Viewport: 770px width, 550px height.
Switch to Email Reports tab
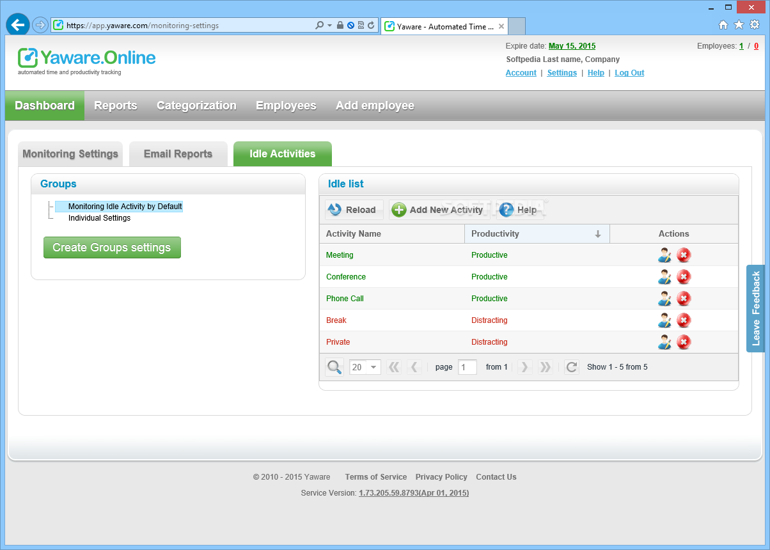pos(178,154)
